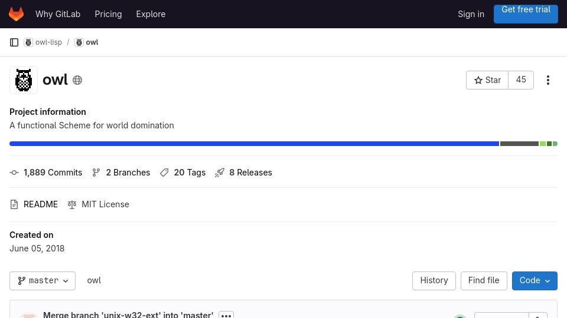Click the README document icon
This screenshot has width=567, height=318.
(x=14, y=204)
